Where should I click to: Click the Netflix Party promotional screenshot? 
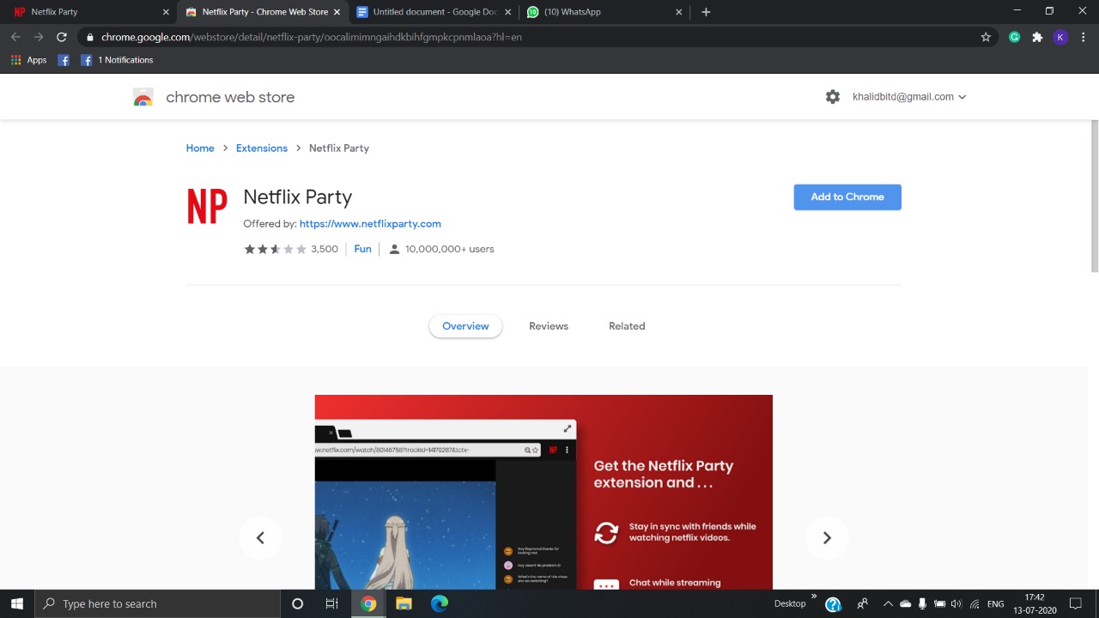coord(543,492)
